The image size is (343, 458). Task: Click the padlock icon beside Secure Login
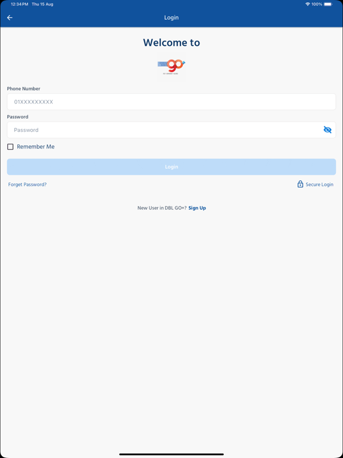(x=300, y=184)
